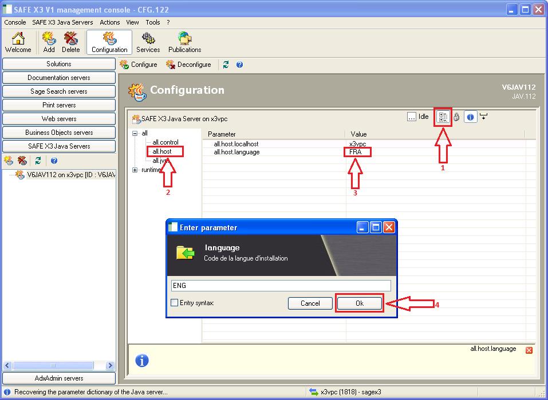Open the Console menu

[15, 22]
